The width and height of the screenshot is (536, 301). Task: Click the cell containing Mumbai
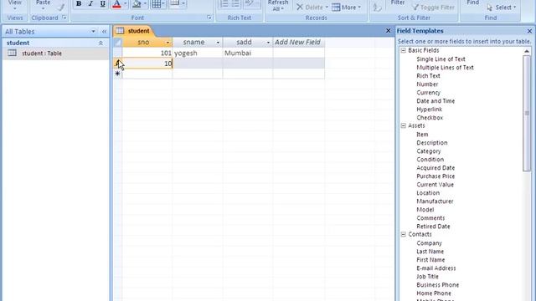[248, 53]
